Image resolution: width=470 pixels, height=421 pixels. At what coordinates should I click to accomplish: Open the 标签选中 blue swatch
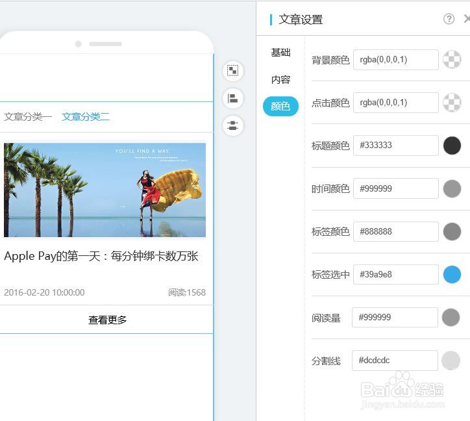point(452,275)
